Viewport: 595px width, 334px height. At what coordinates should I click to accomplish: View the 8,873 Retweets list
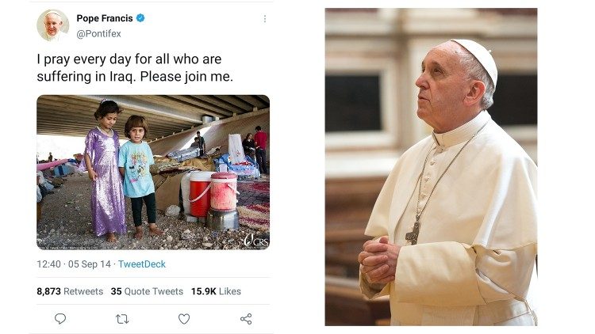(70, 291)
